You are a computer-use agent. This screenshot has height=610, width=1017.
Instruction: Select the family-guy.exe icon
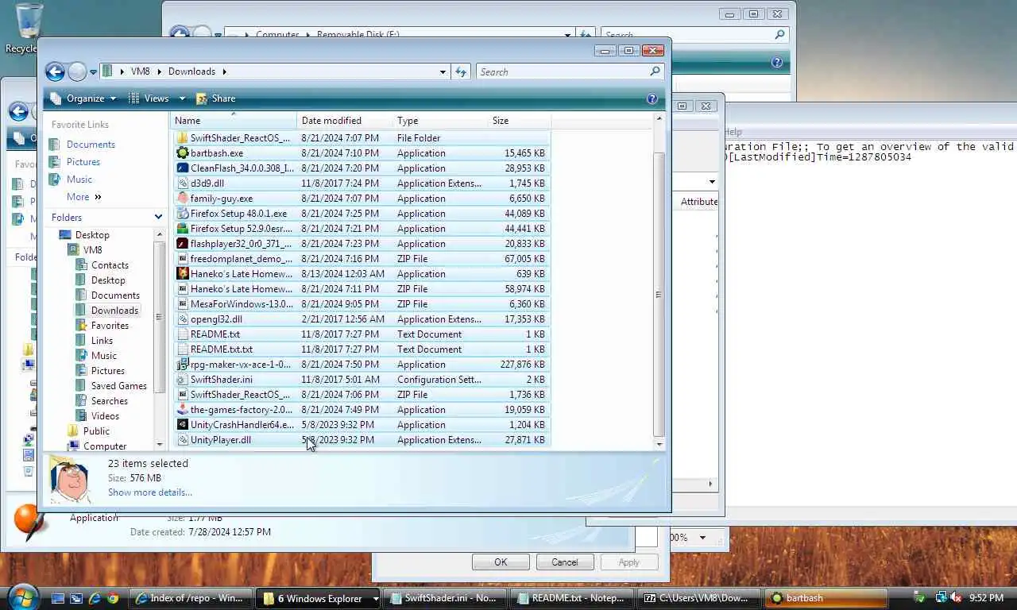click(x=183, y=199)
